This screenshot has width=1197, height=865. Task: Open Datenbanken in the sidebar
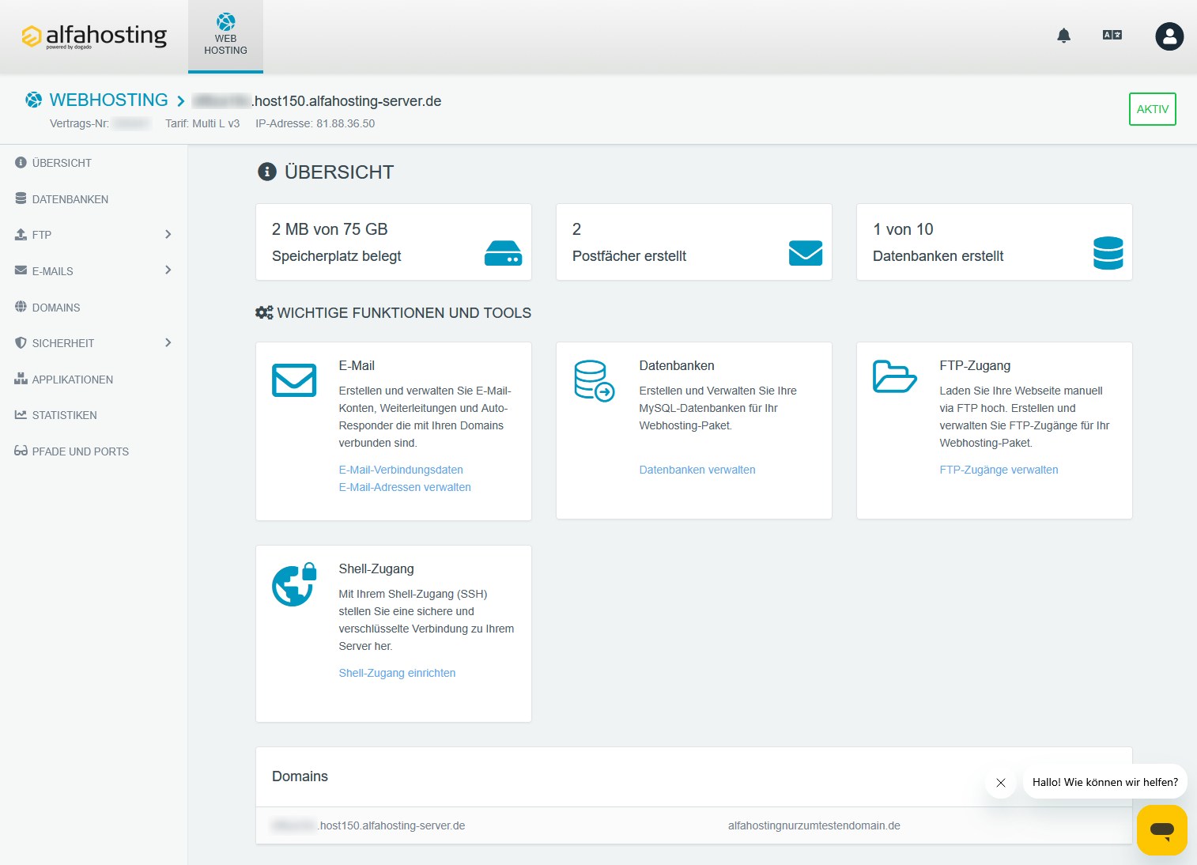pyautogui.click(x=70, y=199)
